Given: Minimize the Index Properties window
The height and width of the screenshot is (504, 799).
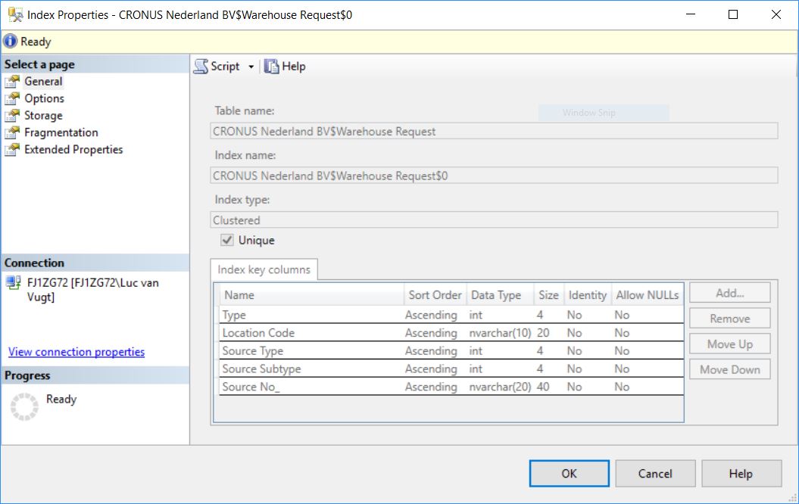Looking at the screenshot, I should click(x=691, y=14).
